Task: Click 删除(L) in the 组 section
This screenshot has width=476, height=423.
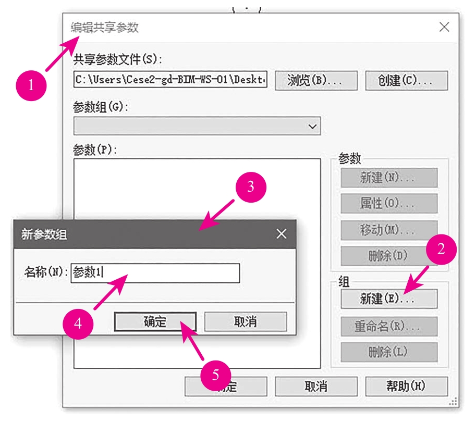Action: (x=388, y=352)
